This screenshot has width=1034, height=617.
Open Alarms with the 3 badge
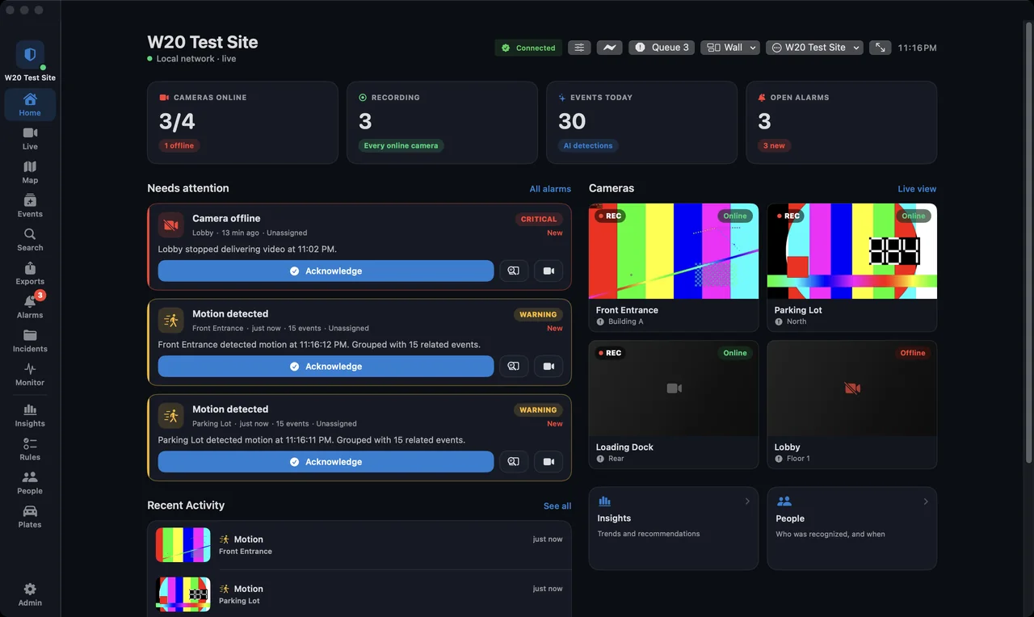(x=30, y=307)
